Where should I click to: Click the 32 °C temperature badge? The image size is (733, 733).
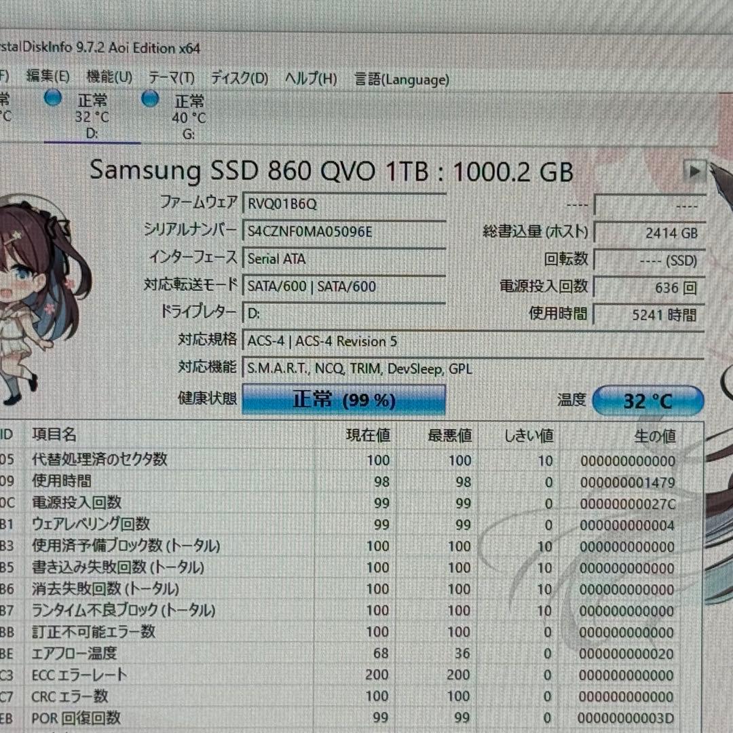coord(647,400)
